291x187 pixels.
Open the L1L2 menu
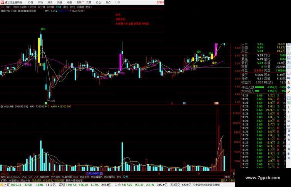(x=118, y=2)
